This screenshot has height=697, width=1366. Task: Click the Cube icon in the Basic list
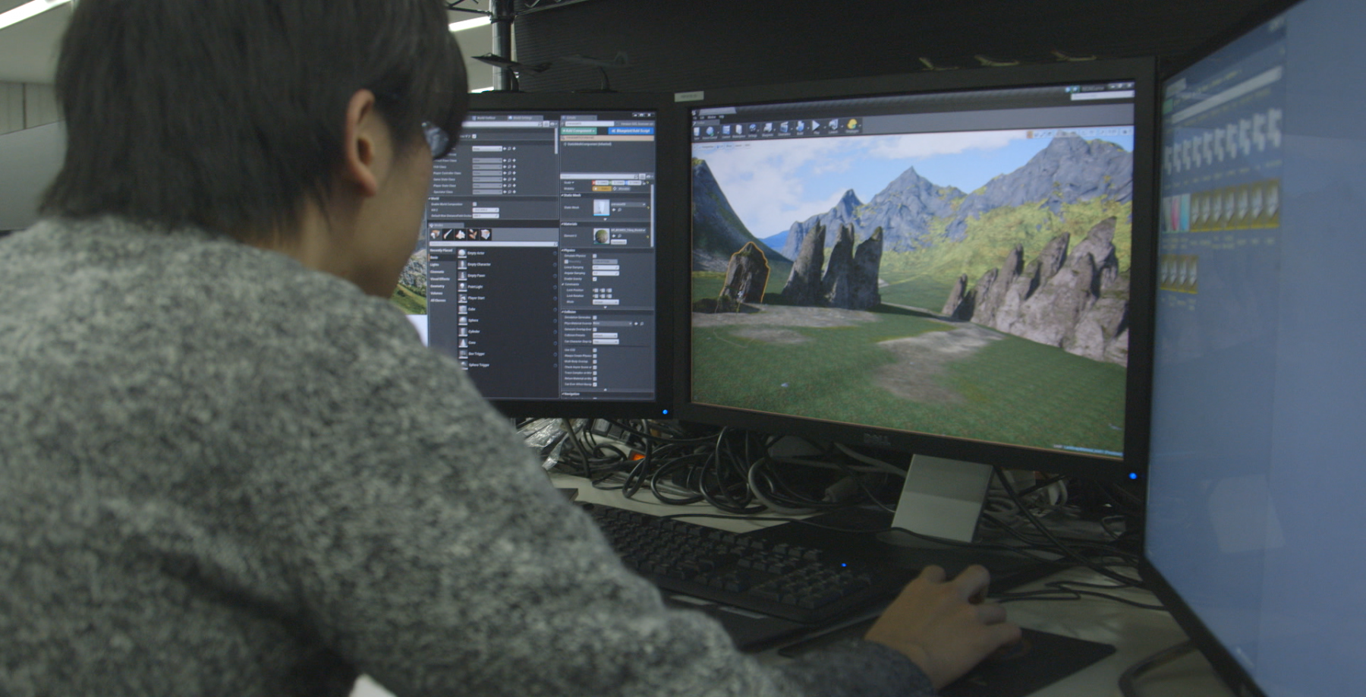462,309
